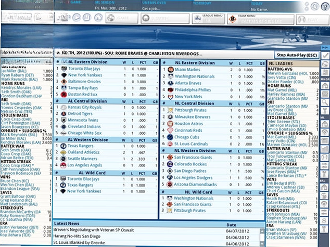Open the home icon under the ML section
The height and width of the screenshot is (247, 330).
click(325, 124)
